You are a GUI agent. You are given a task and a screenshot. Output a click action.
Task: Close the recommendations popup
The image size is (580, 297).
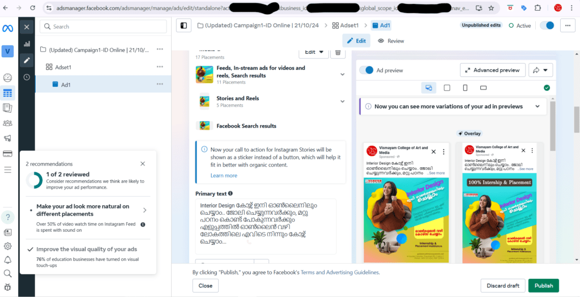(143, 164)
